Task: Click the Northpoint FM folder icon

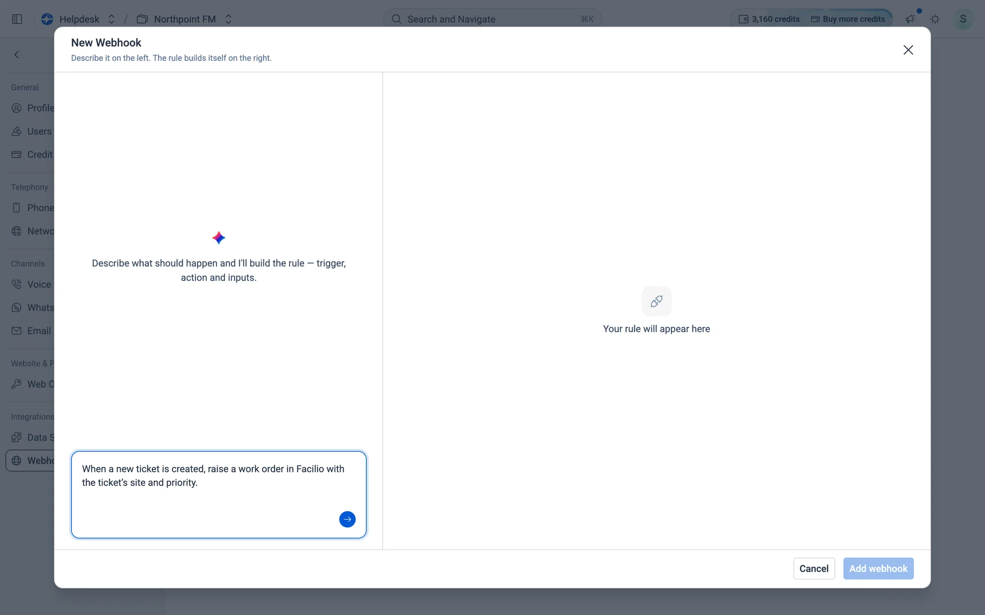Action: (142, 19)
